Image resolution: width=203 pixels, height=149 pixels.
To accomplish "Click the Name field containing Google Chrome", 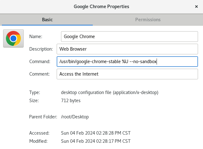I will [x=130, y=36].
